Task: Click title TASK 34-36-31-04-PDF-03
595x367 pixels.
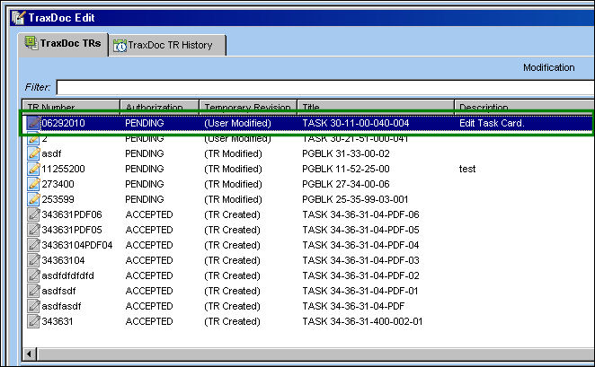Action: (x=360, y=260)
